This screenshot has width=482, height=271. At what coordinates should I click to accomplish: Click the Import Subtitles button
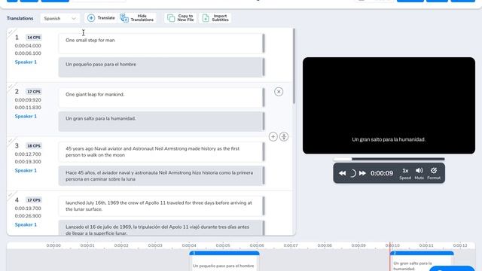click(215, 18)
